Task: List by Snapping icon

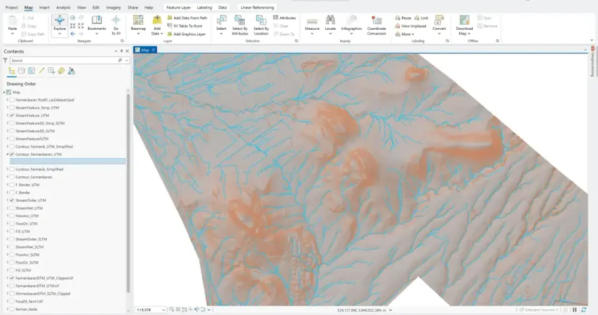Action: 51,71
